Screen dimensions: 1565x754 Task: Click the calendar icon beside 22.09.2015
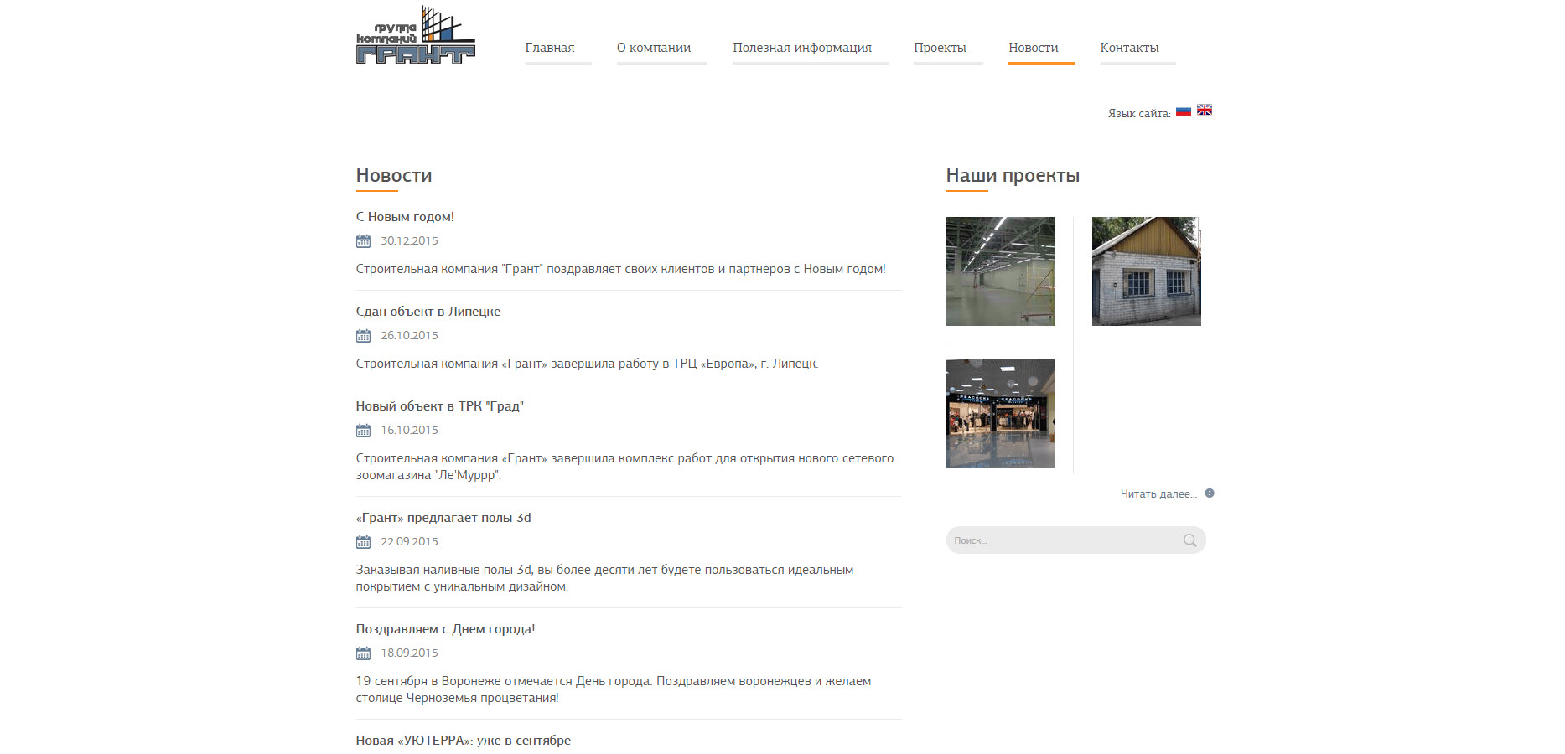pyautogui.click(x=363, y=542)
